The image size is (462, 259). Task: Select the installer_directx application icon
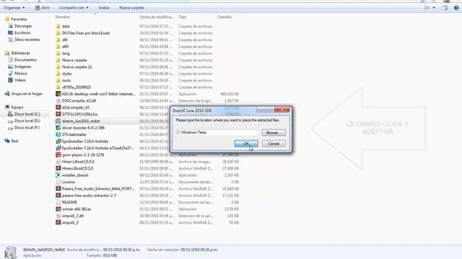pos(58,175)
